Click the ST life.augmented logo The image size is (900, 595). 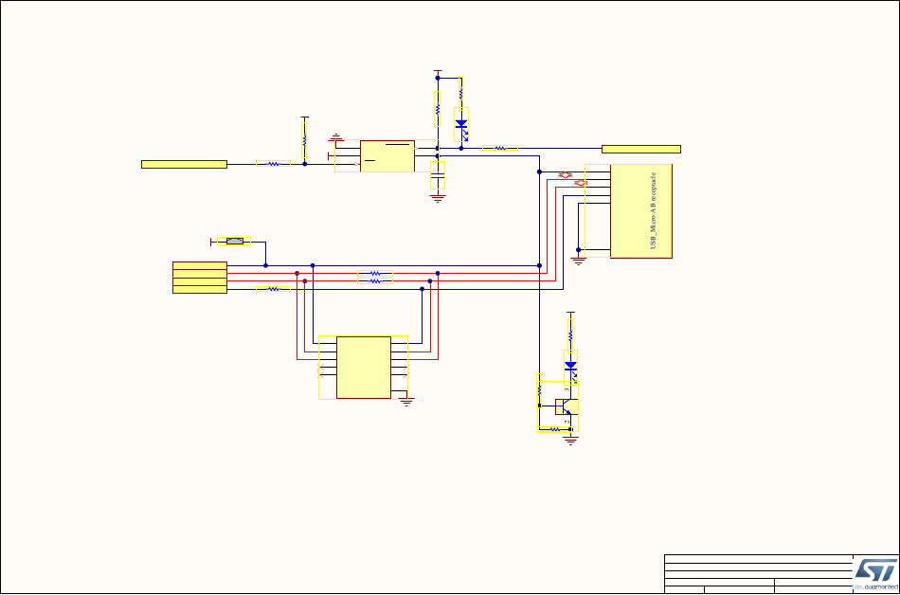874,572
